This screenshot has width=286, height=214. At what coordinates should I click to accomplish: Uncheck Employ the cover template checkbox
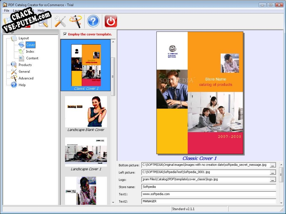65,34
